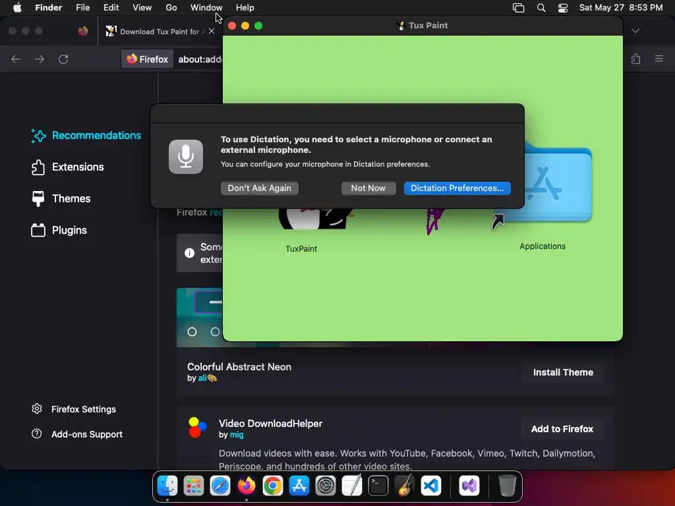Click the Firefox identity badge in address bar
675x506 pixels.
click(x=148, y=59)
